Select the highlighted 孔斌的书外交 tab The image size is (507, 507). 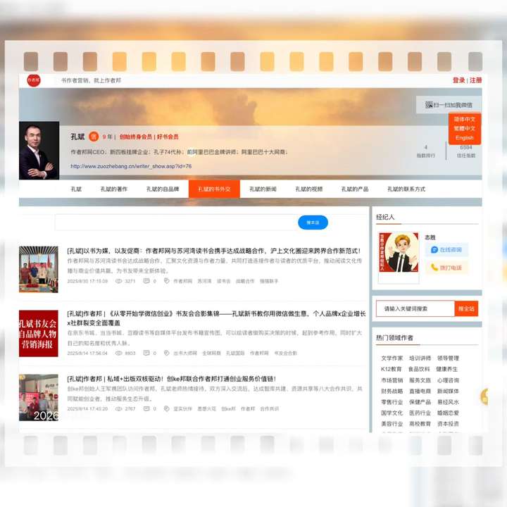point(214,189)
